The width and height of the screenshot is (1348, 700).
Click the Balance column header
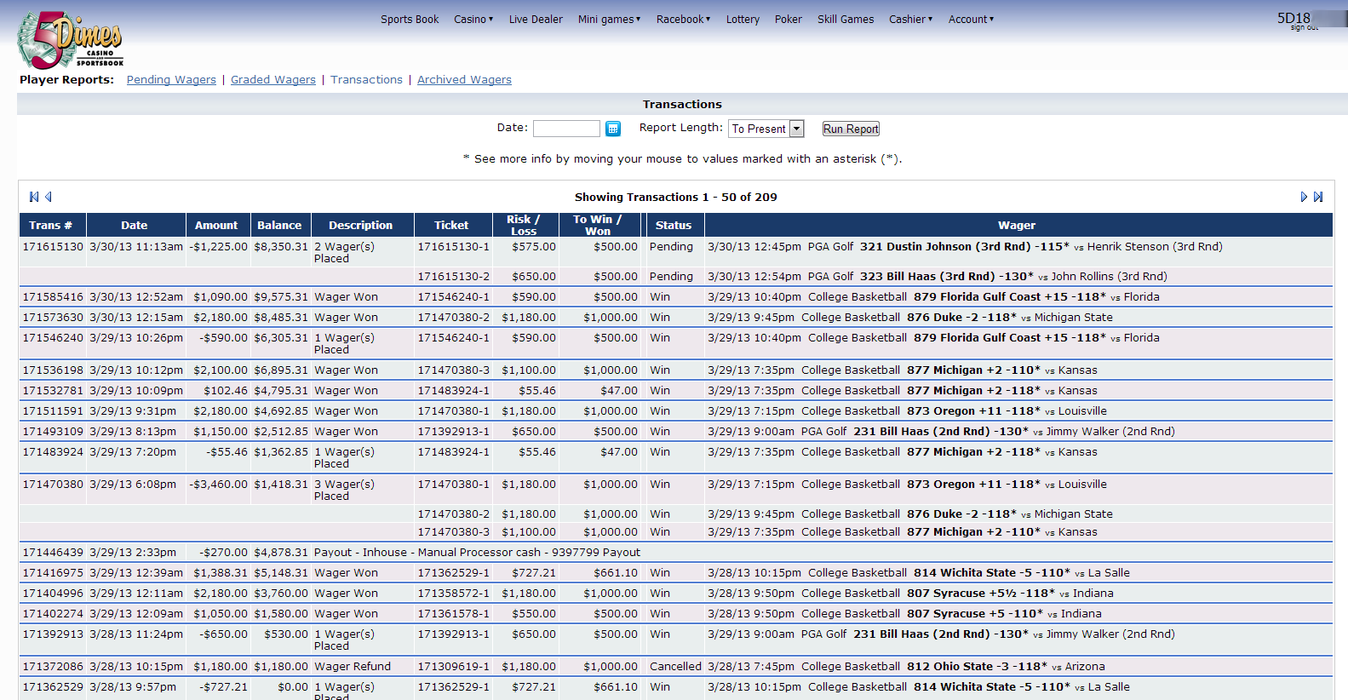pos(279,225)
